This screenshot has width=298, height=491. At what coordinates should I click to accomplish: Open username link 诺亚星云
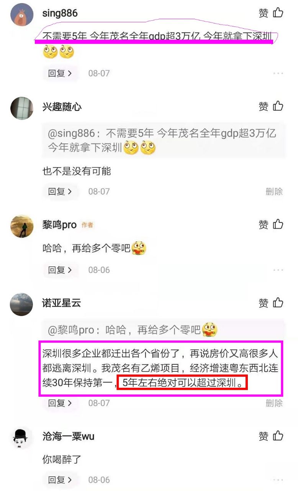pyautogui.click(x=62, y=303)
